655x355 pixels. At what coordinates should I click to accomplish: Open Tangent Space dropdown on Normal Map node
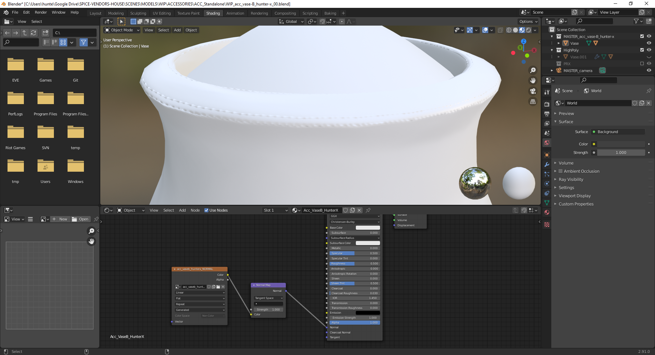click(268, 298)
